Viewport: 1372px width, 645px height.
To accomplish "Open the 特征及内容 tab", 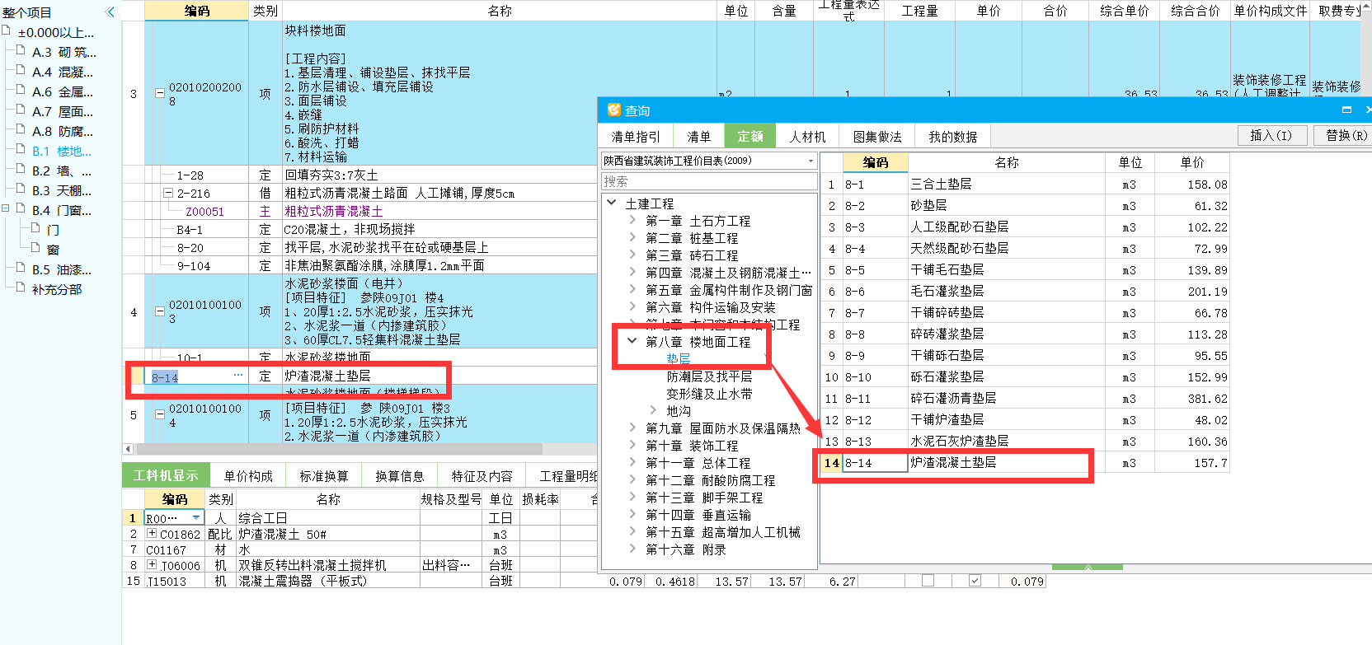I will click(482, 476).
